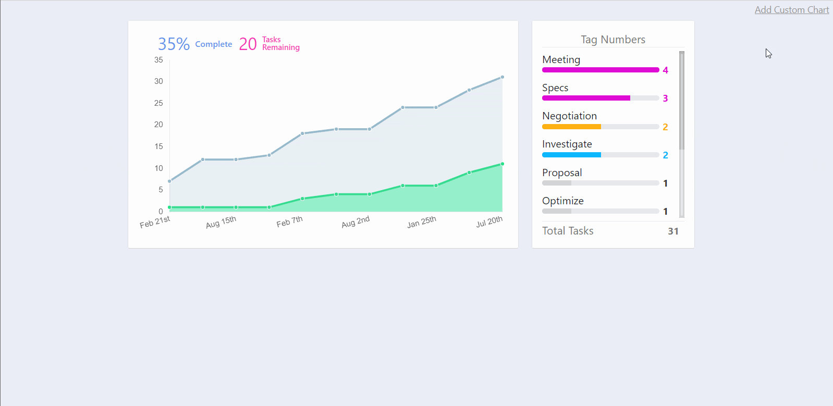Click the last green data point at Jul 20th

tap(503, 164)
